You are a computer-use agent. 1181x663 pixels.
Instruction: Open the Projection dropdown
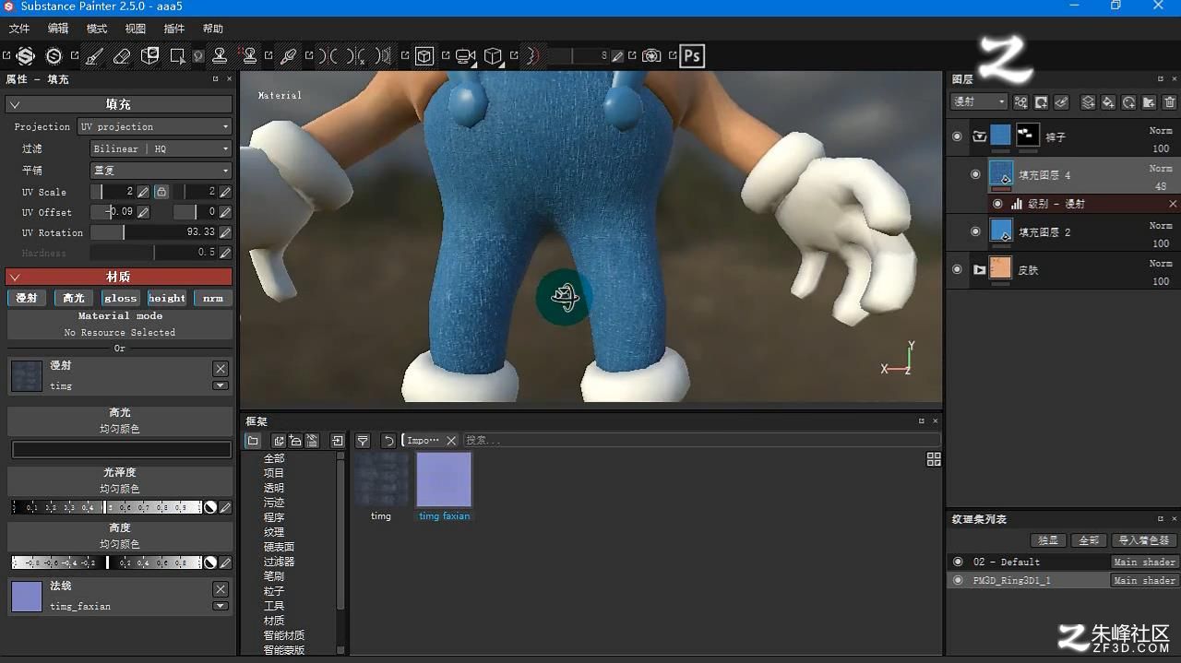point(155,126)
